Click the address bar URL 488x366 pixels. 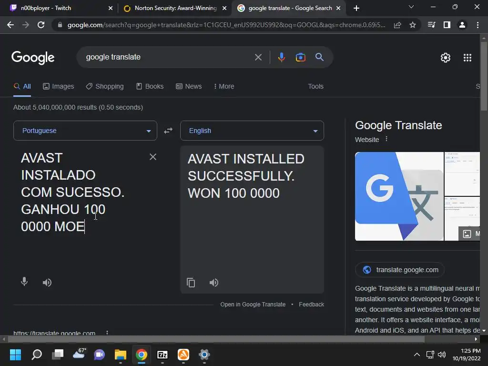(226, 25)
